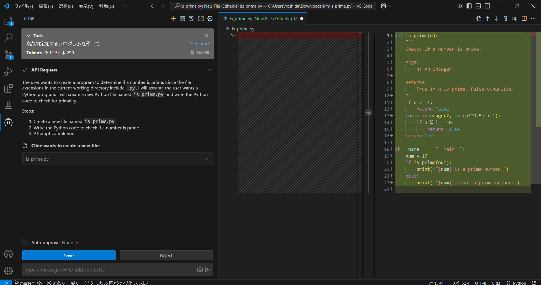Toggle whitespace display with pilcrow icon
541x285 pixels.
(x=506, y=19)
